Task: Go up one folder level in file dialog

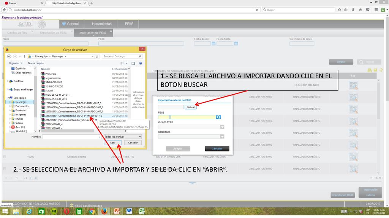Action: (24, 56)
